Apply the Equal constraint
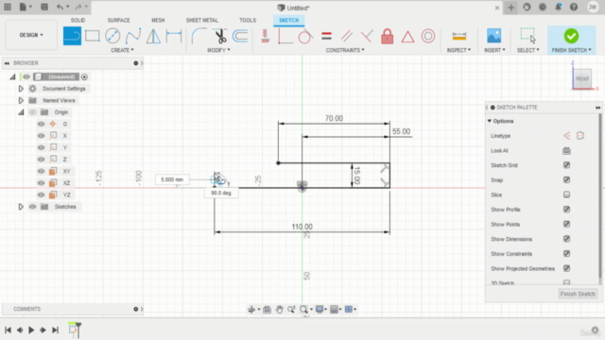Image resolution: width=605 pixels, height=340 pixels. point(326,36)
